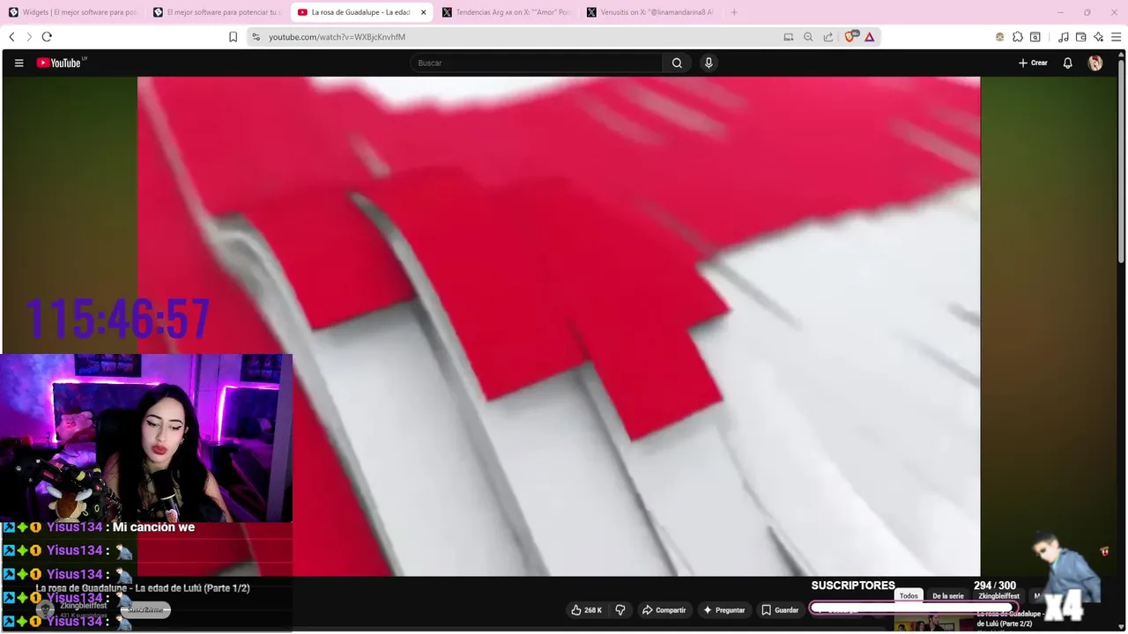Share this page via the share icon

click(828, 37)
